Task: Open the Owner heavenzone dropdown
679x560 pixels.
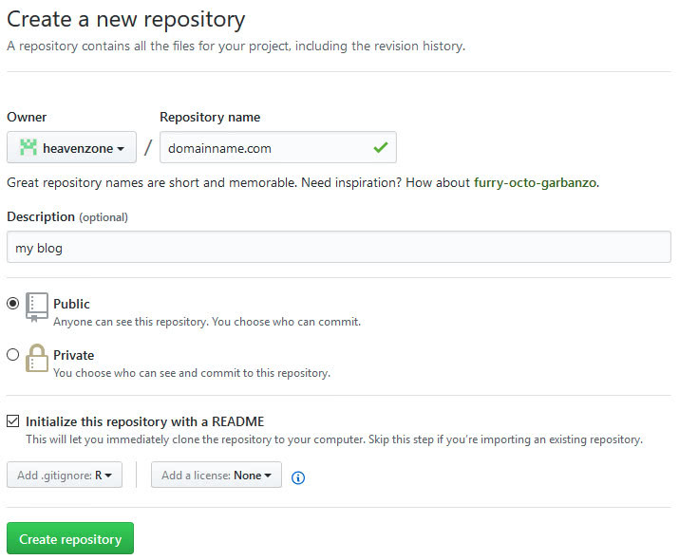Action: tap(71, 147)
